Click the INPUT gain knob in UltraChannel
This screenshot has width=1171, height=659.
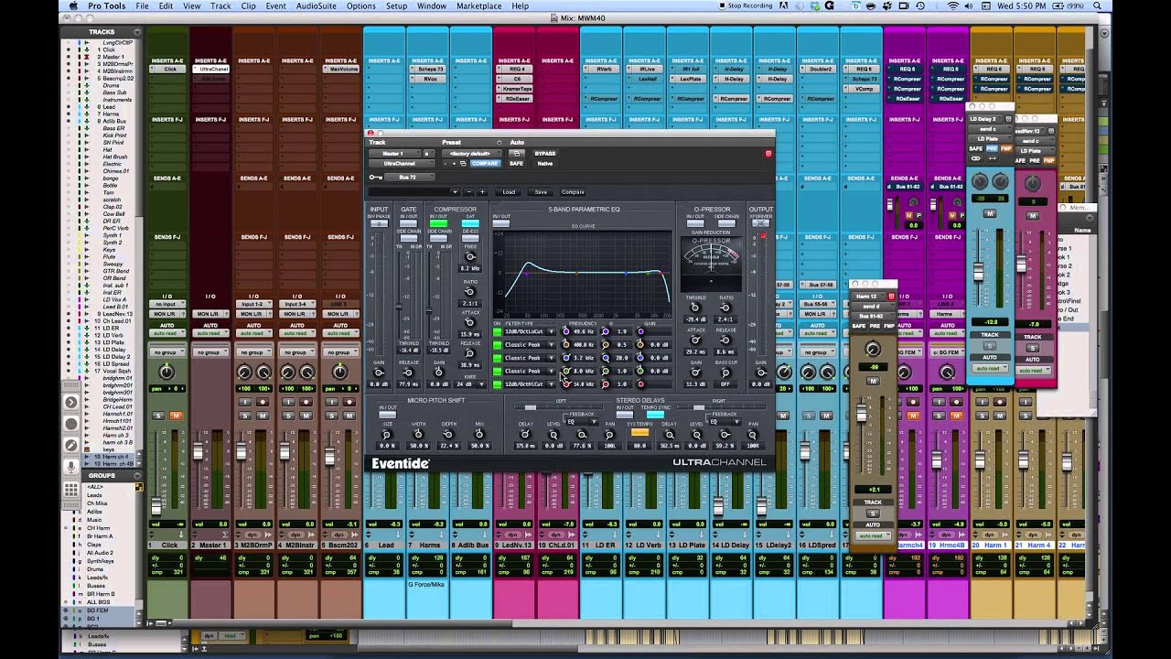379,373
